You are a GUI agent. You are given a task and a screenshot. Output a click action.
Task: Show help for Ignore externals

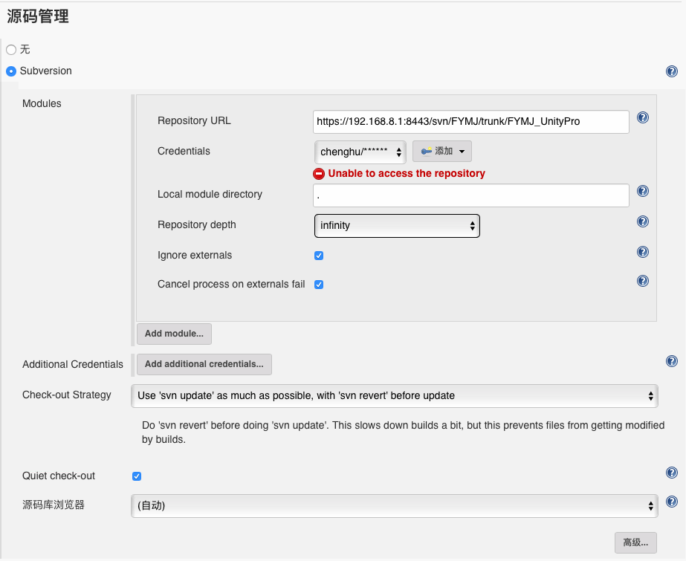643,252
